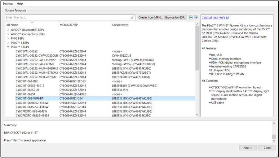This screenshot has width=279, height=158.
Task: Click the kit list scroll down arrow
Action: tap(197, 115)
